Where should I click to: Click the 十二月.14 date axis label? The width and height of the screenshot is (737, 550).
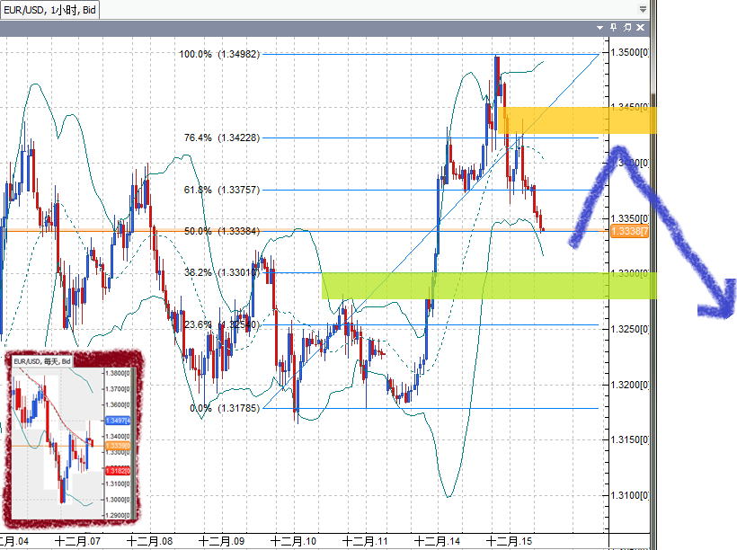(437, 541)
